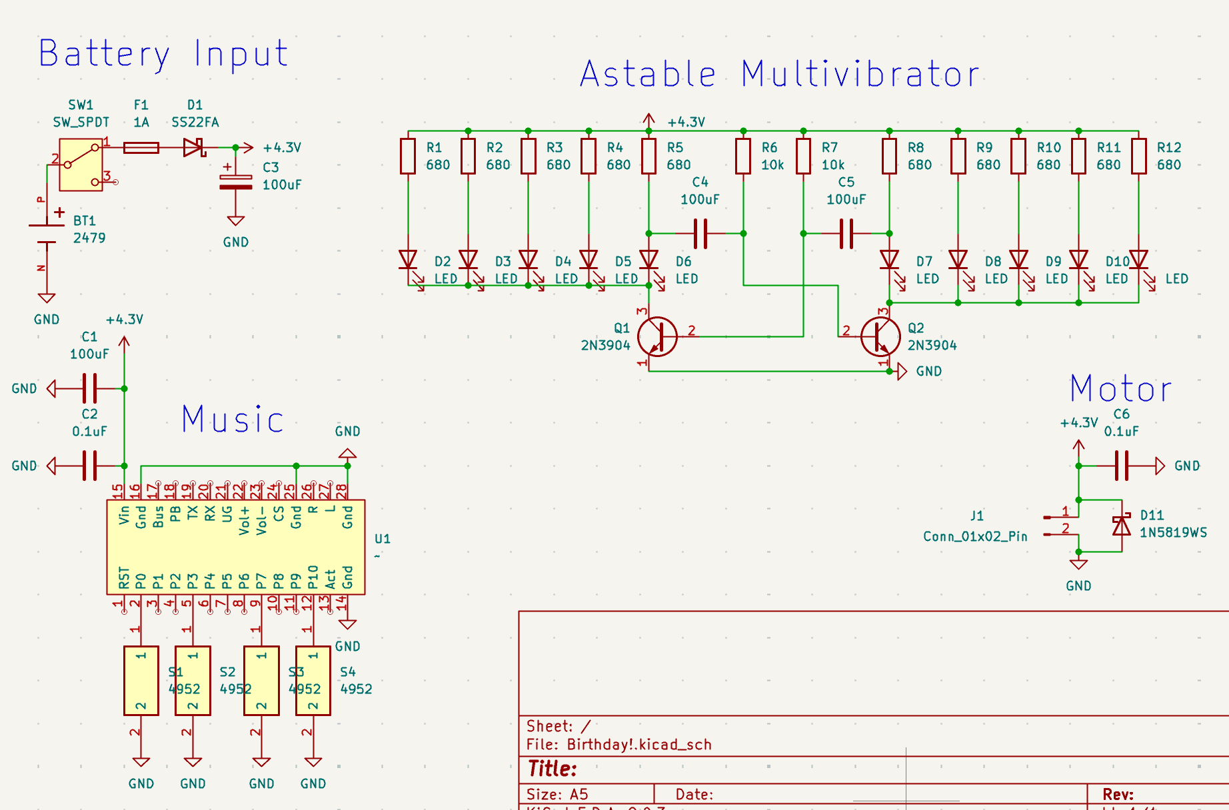The width and height of the screenshot is (1229, 810).
Task: Select resistor R10 symbol
Action: 1018,156
